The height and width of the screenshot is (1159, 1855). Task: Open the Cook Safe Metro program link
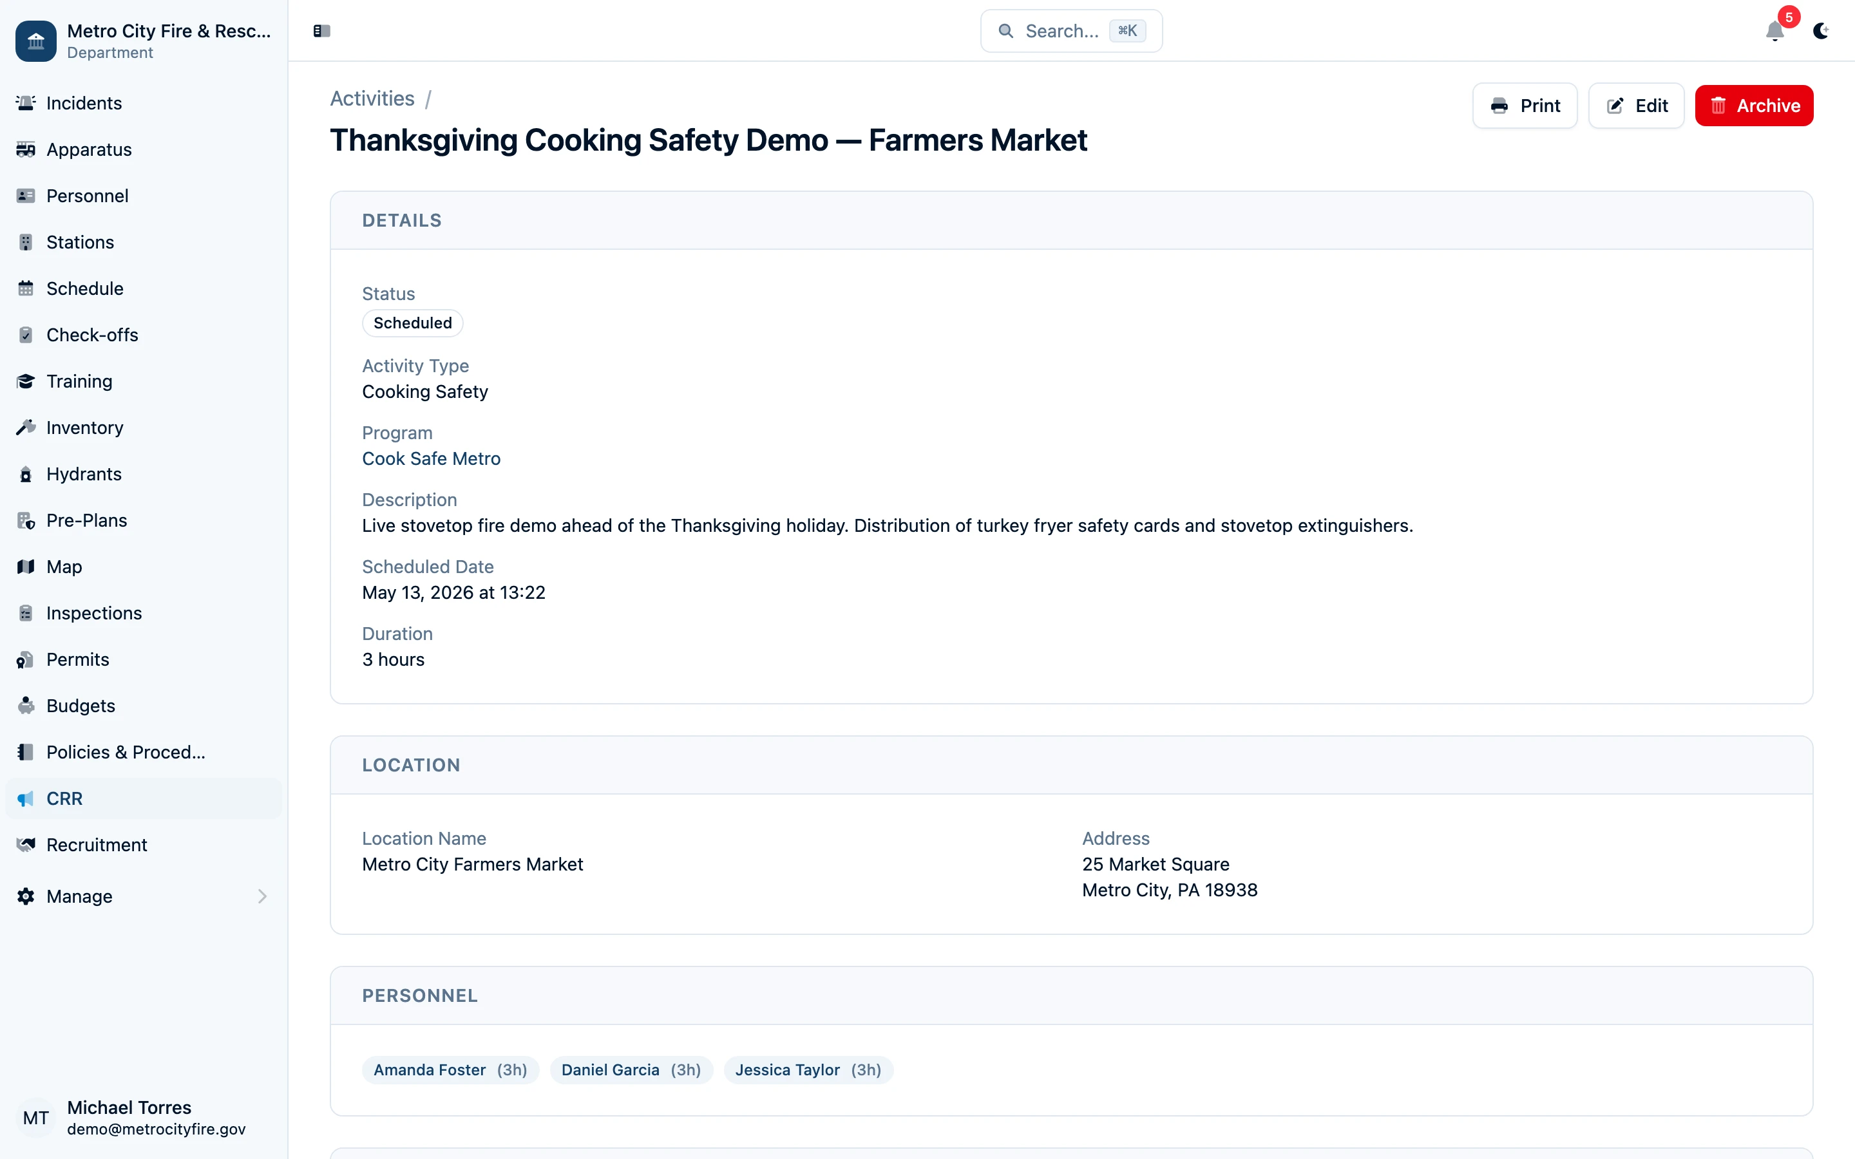431,458
